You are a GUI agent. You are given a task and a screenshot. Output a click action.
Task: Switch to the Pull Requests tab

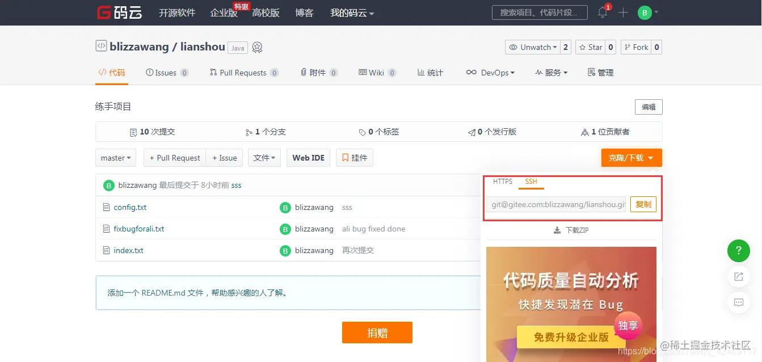(244, 73)
